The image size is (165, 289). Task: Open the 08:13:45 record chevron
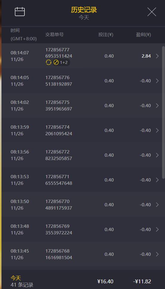click(157, 254)
